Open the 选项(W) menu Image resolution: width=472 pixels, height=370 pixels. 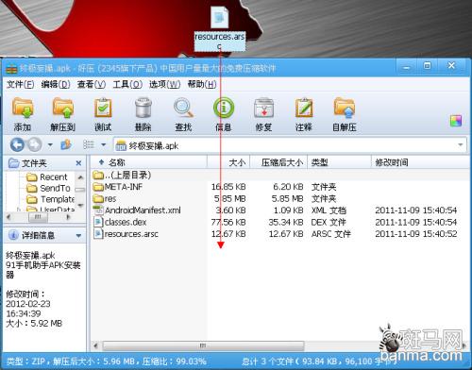164,84
